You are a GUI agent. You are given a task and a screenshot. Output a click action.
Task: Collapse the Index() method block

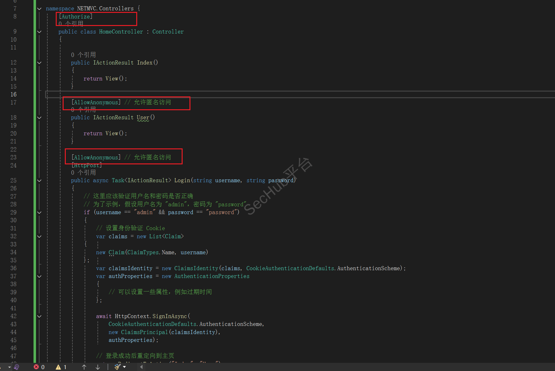[x=39, y=63]
